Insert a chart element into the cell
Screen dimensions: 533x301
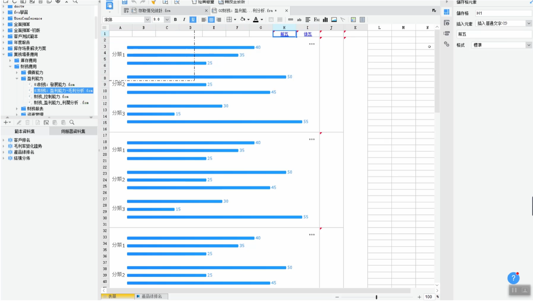click(x=325, y=20)
